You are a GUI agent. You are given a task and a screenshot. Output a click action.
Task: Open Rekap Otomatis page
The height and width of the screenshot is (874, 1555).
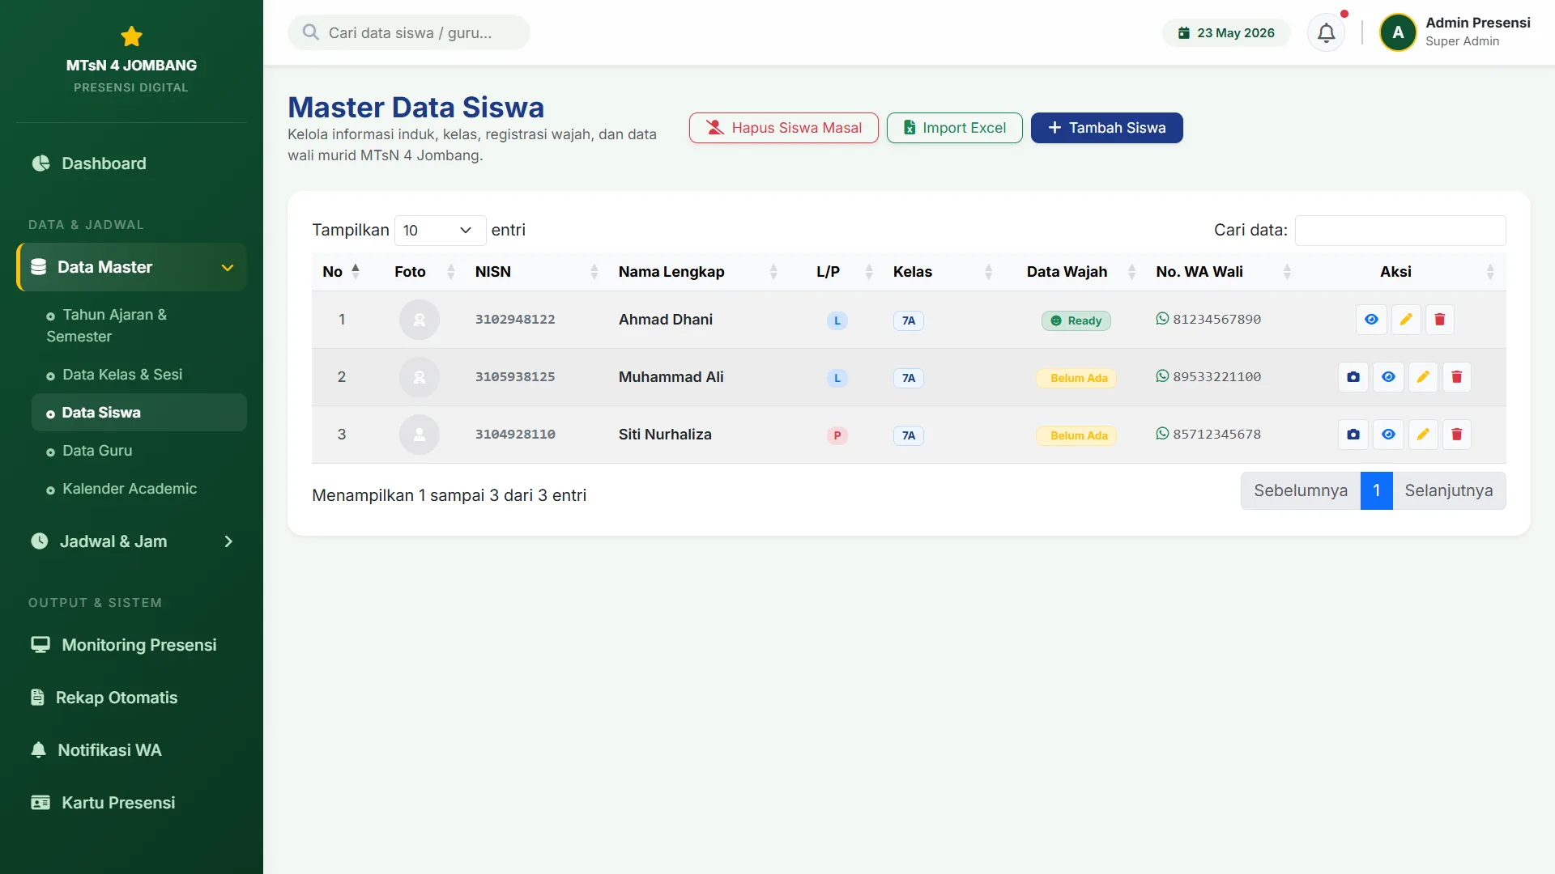131,698
